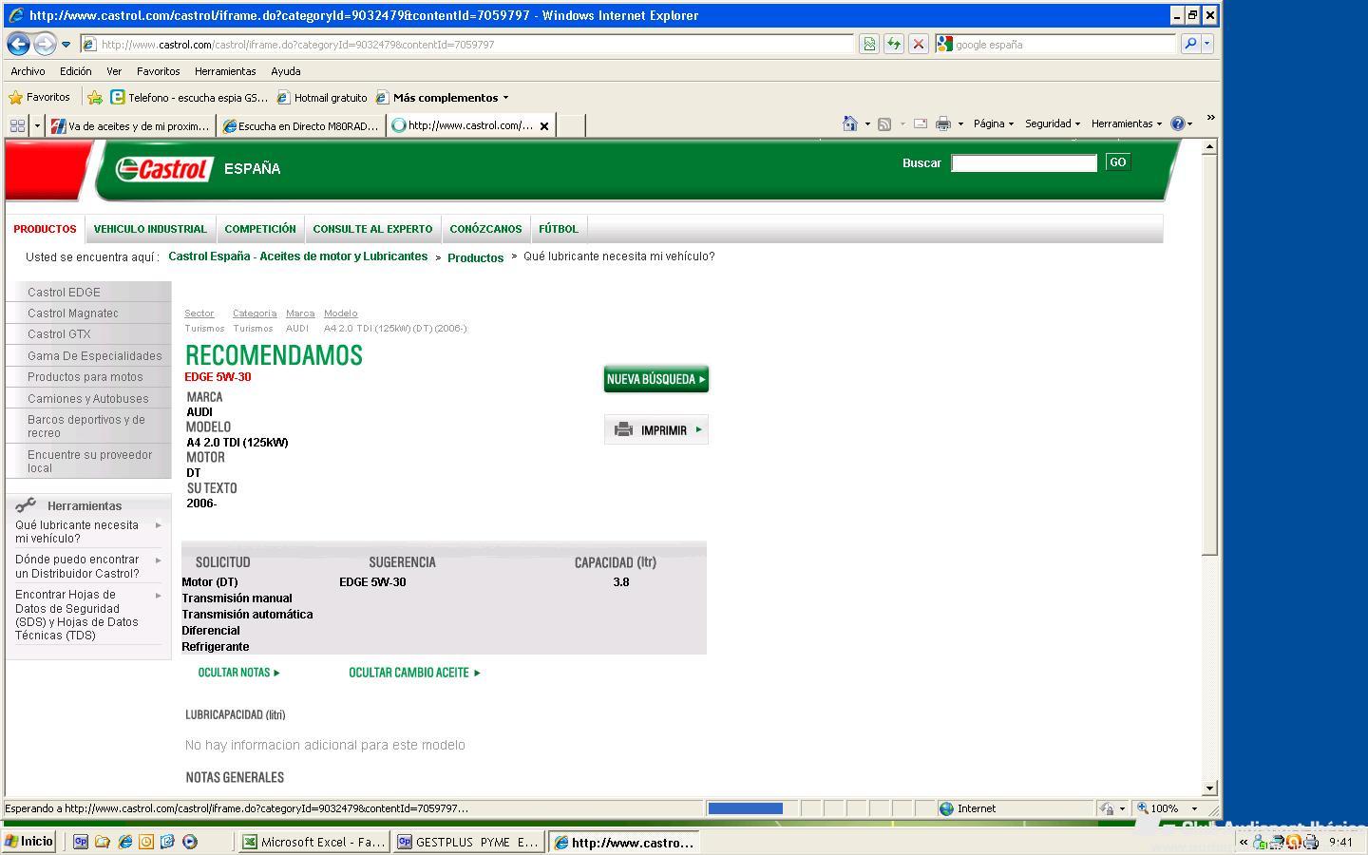The image size is (1368, 855).
Task: Click the compatibility view icon
Action: [869, 44]
